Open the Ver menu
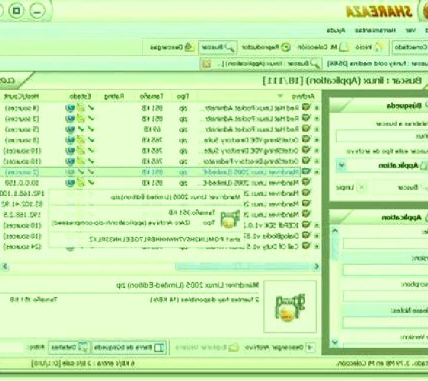Screen dimensions: 428x381 (x=411, y=30)
